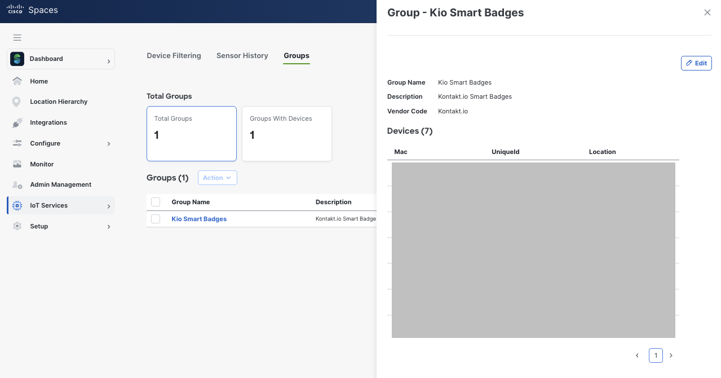Image resolution: width=721 pixels, height=378 pixels.
Task: Click the Monitor icon in sidebar
Action: pos(17,164)
